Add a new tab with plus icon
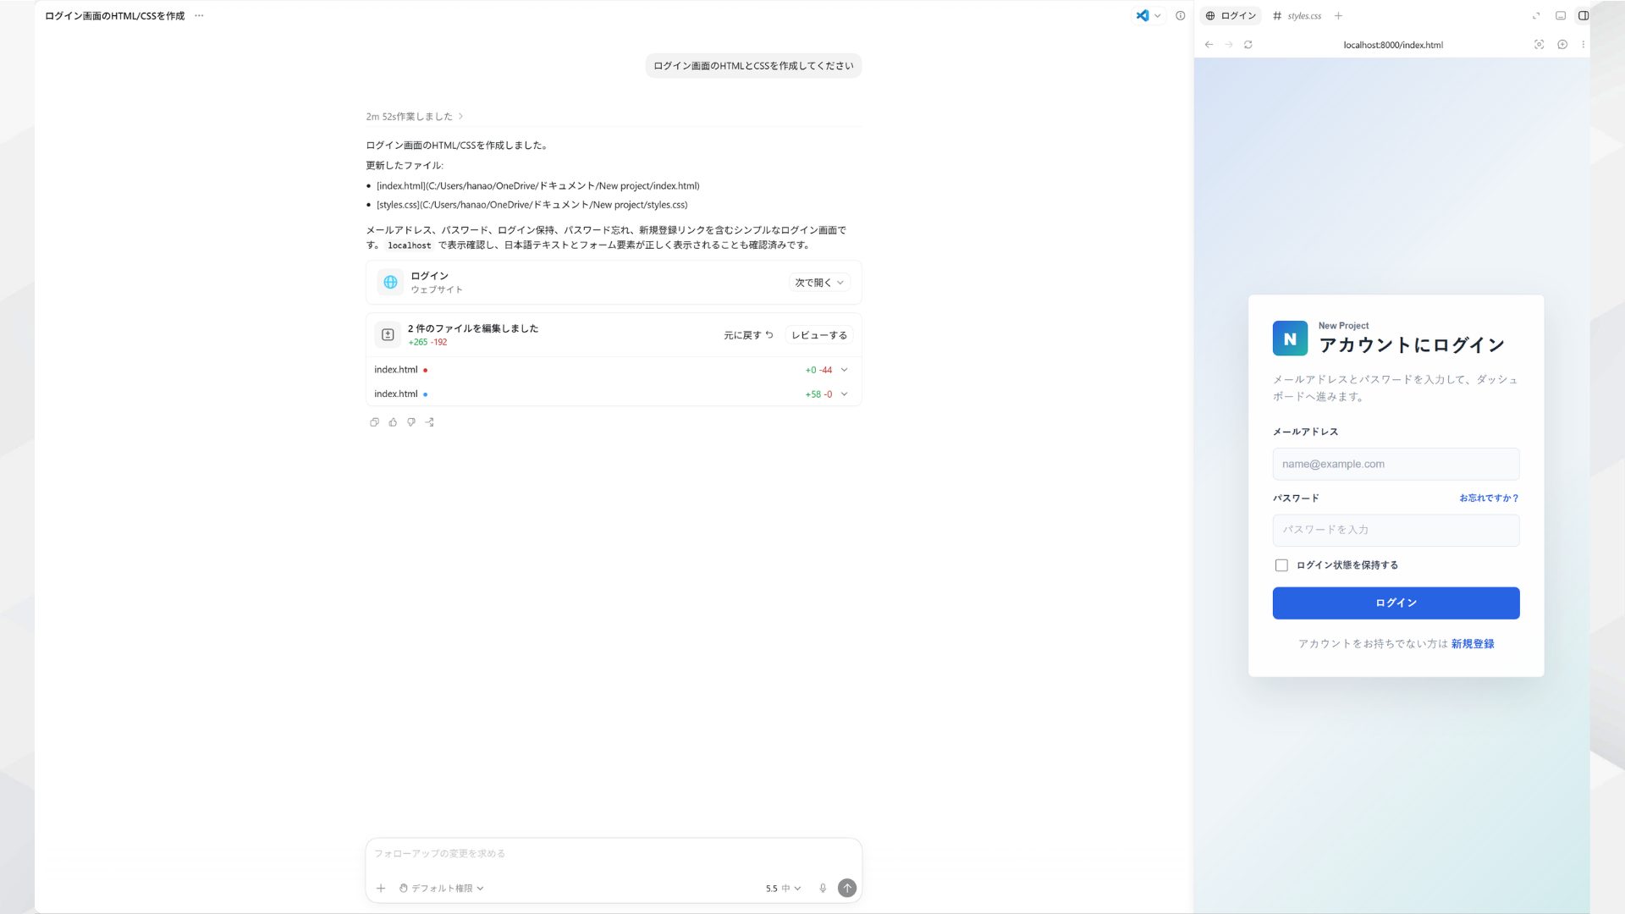1625x914 pixels. tap(1338, 16)
